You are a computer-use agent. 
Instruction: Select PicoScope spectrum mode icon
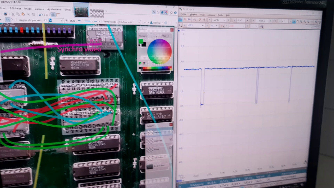click(x=188, y=20)
